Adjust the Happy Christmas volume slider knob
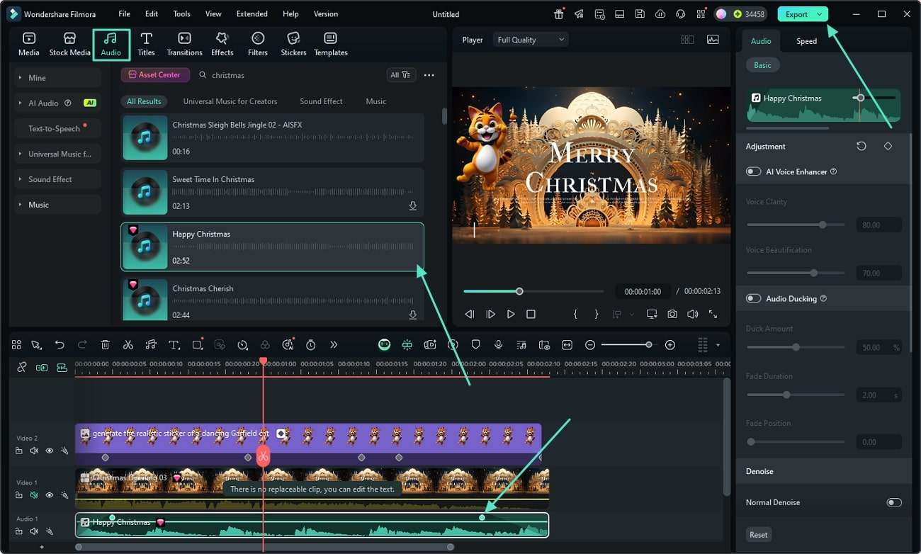 [860, 98]
